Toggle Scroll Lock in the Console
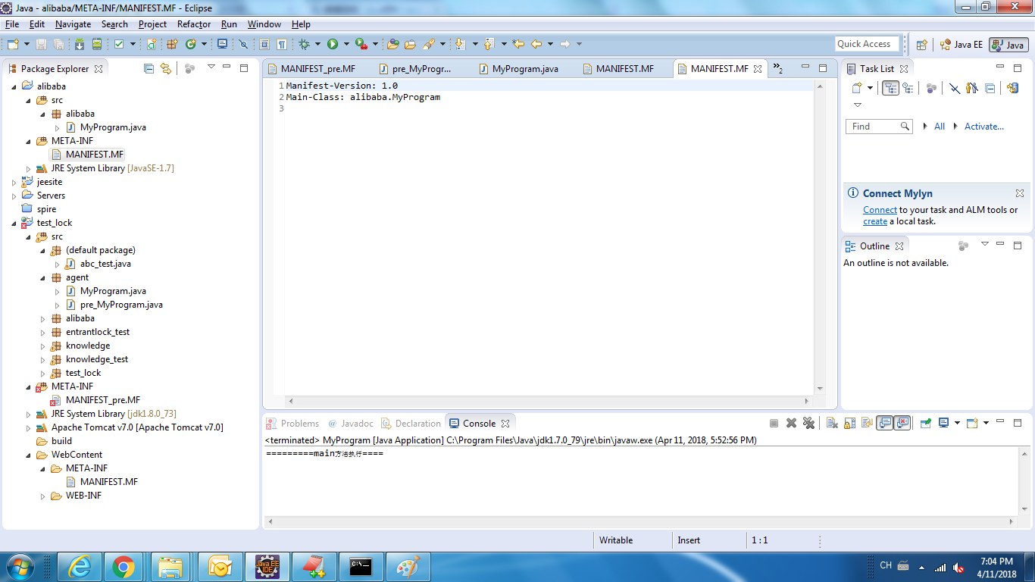The height and width of the screenshot is (582, 1035). (849, 424)
